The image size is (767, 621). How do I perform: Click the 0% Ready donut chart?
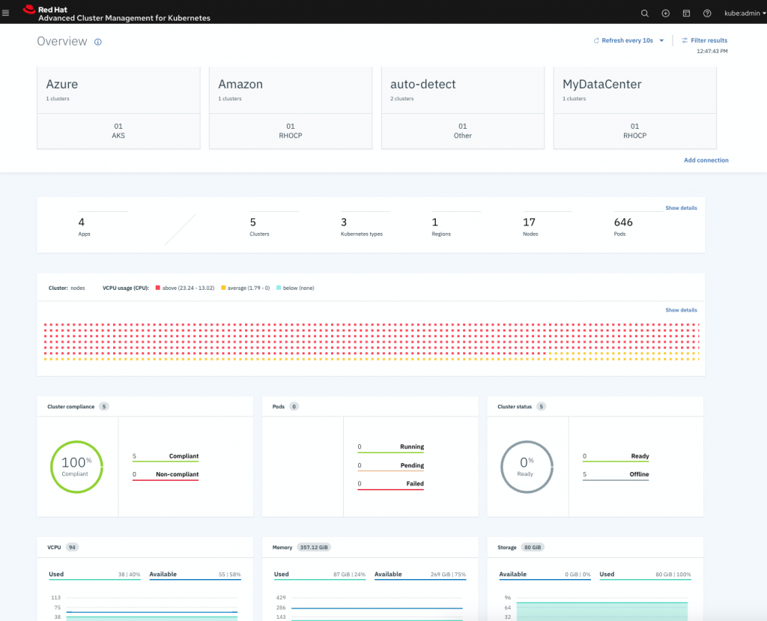pyautogui.click(x=527, y=467)
